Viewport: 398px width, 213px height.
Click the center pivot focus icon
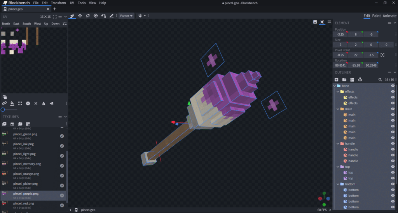382,55
